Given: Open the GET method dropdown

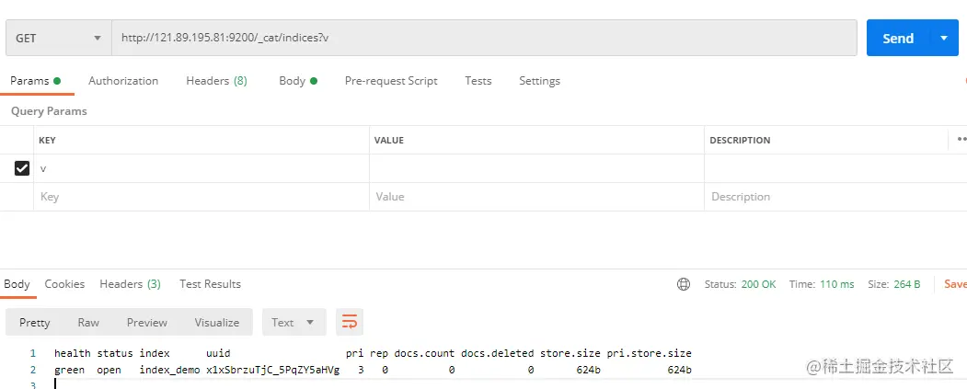Looking at the screenshot, I should 59,39.
